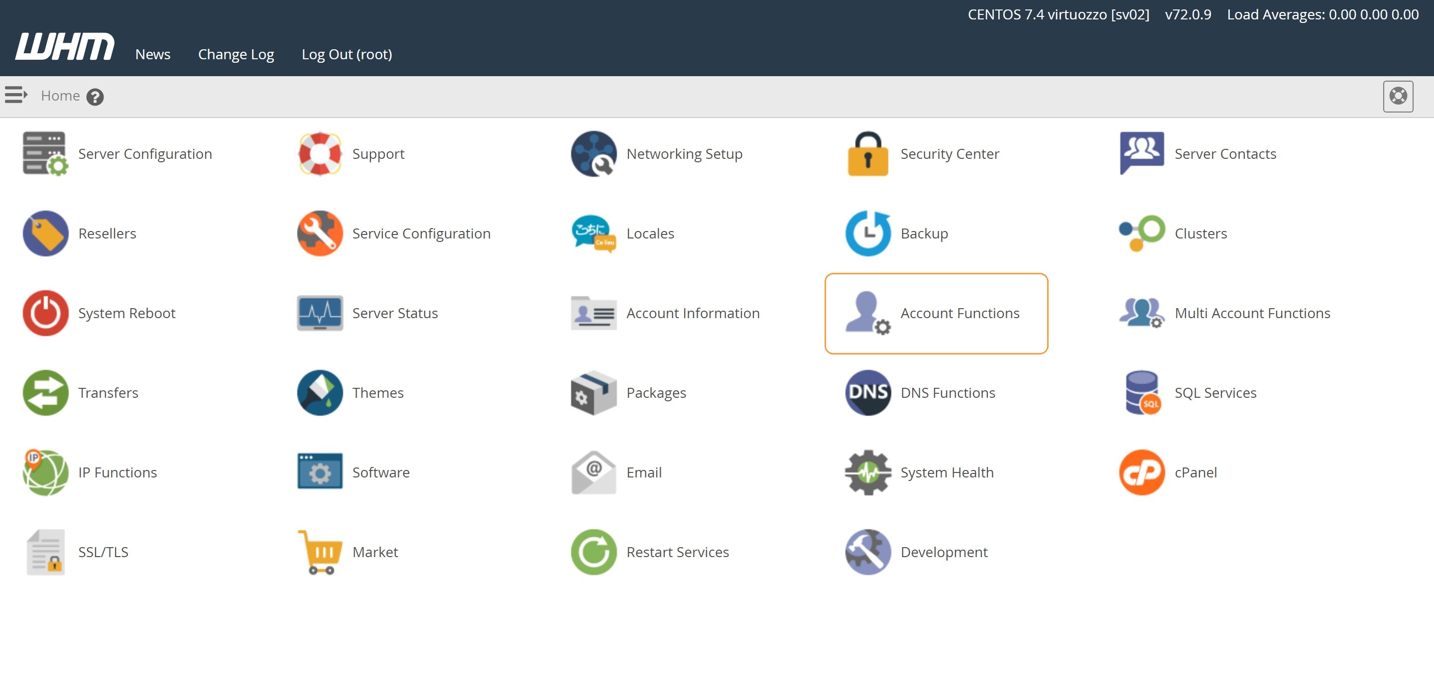Viewport: 1434px width, 698px height.
Task: Click the cPanel logo icon
Action: 1142,472
